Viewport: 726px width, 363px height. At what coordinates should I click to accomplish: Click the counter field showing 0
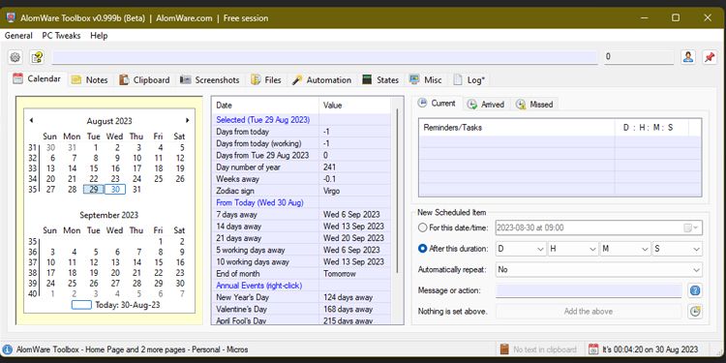639,57
